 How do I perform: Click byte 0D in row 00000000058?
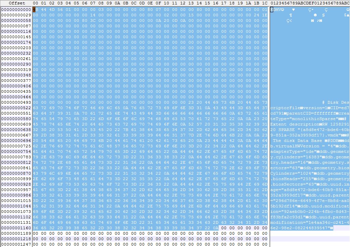point(175,20)
